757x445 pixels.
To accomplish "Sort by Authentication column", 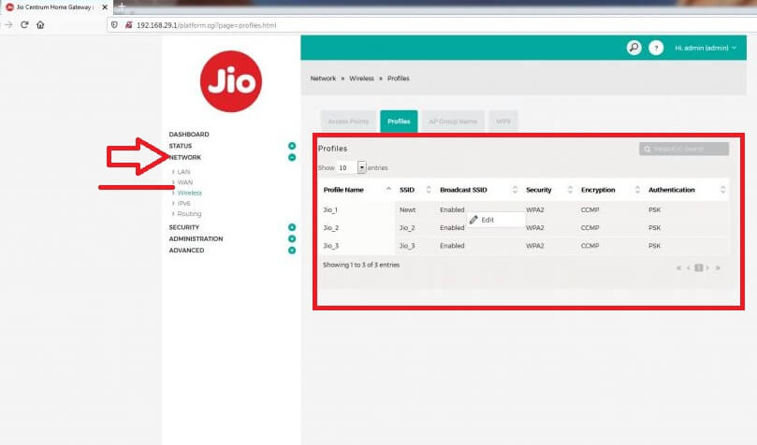I will pyautogui.click(x=687, y=190).
